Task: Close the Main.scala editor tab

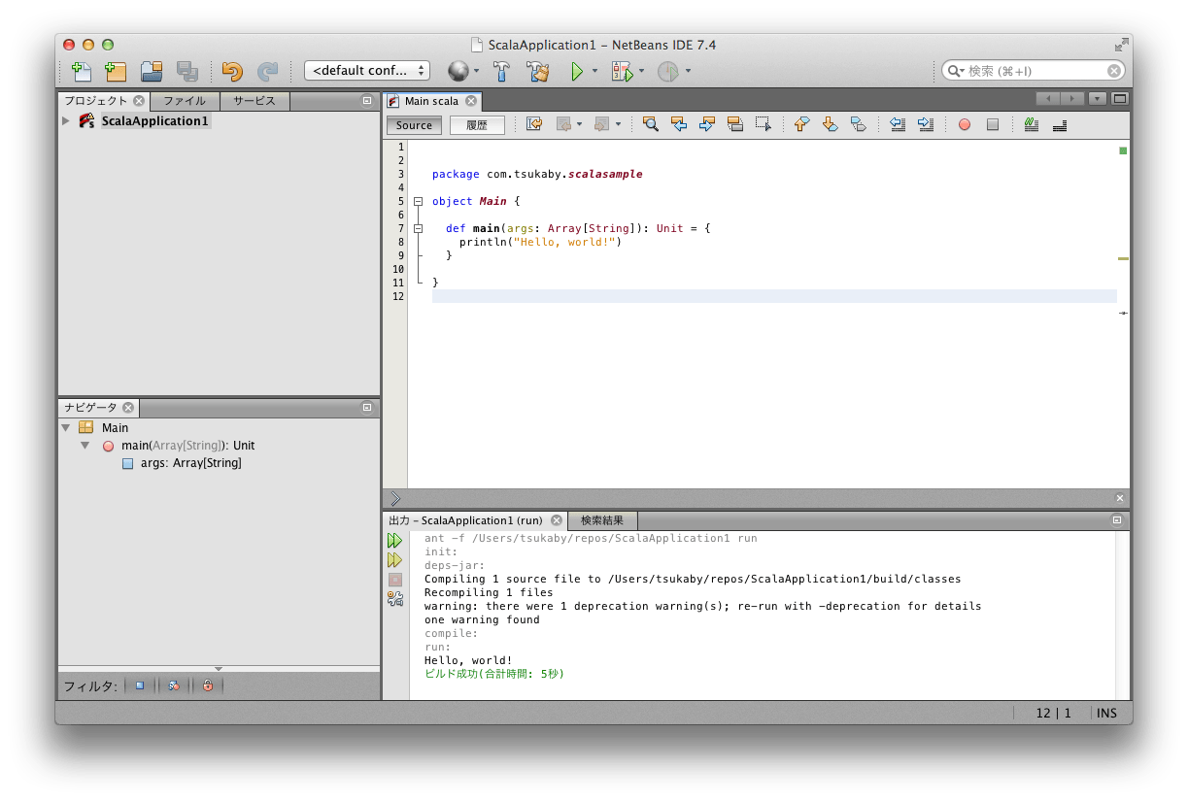Action: pos(470,101)
